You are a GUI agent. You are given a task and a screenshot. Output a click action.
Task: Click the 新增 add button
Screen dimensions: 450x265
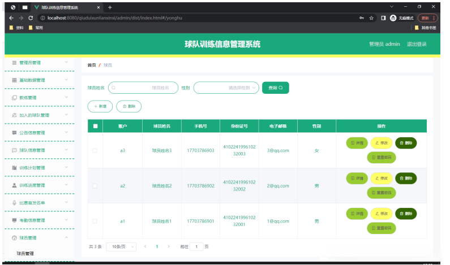pos(100,106)
